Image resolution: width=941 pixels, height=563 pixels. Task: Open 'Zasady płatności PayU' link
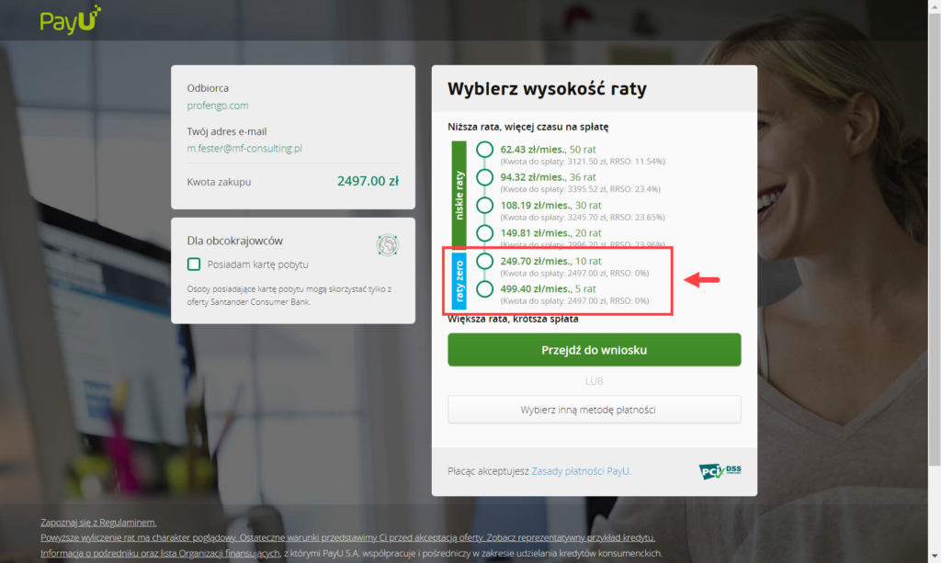(x=581, y=471)
